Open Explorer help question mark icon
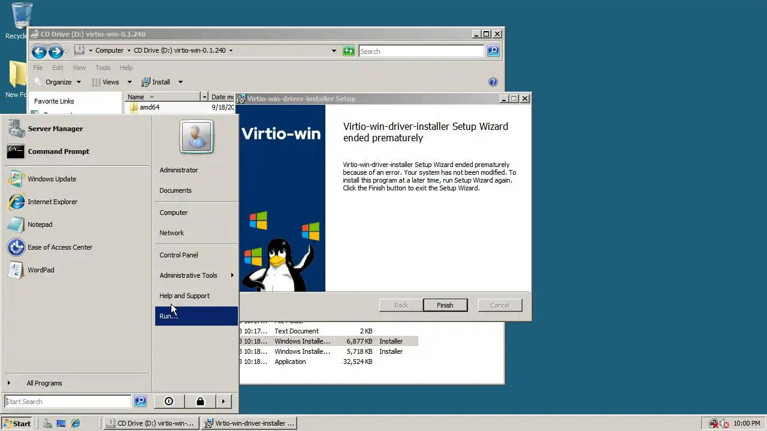767x431 pixels. (x=493, y=82)
